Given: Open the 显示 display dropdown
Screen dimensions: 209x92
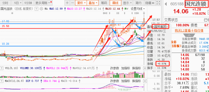Looking at the screenshot, I should click(127, 3).
